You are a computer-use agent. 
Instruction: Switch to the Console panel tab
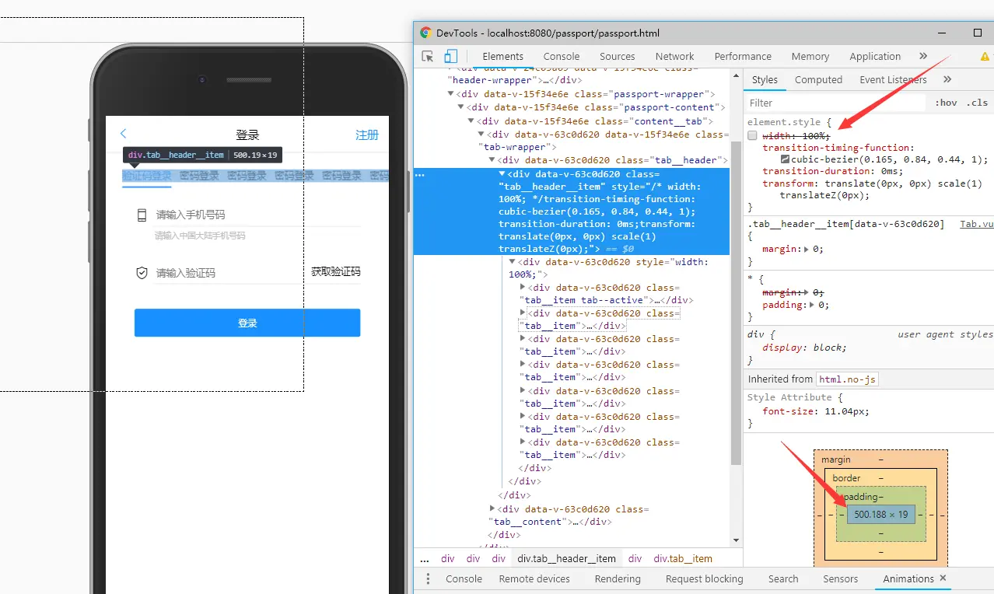click(562, 56)
